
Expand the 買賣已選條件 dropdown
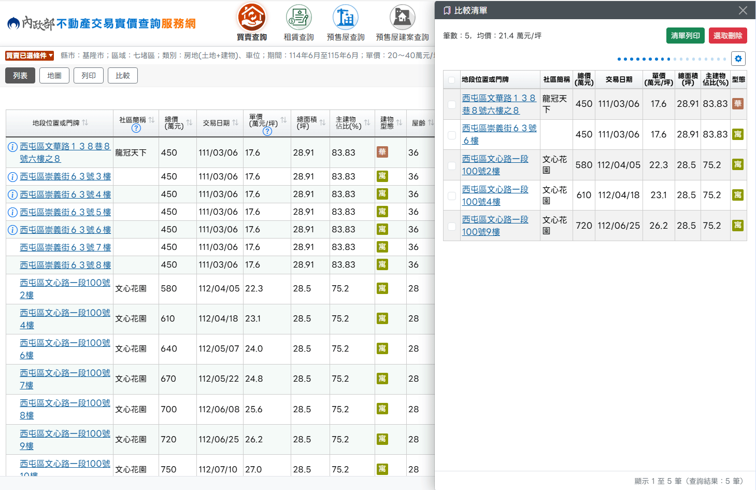tap(30, 55)
